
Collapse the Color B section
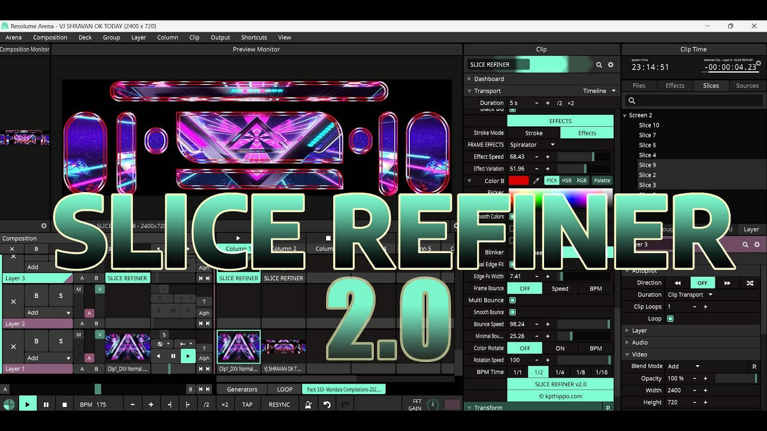point(469,181)
